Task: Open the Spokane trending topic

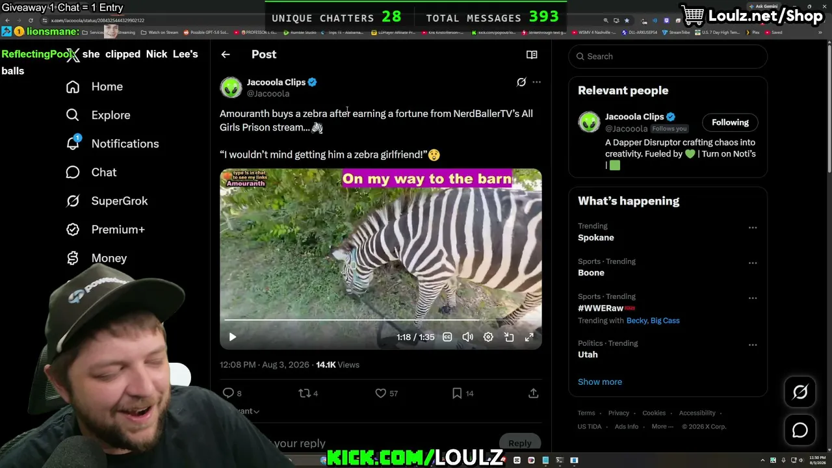Action: (596, 238)
